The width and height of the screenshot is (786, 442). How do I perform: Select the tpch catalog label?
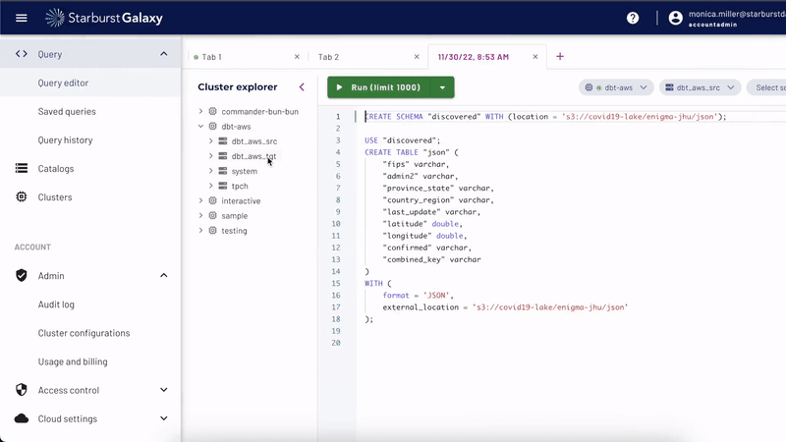240,186
